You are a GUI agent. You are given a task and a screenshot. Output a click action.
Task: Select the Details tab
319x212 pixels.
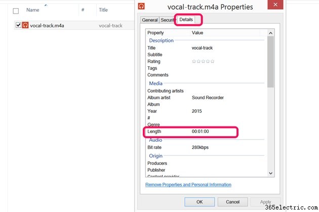tap(186, 20)
